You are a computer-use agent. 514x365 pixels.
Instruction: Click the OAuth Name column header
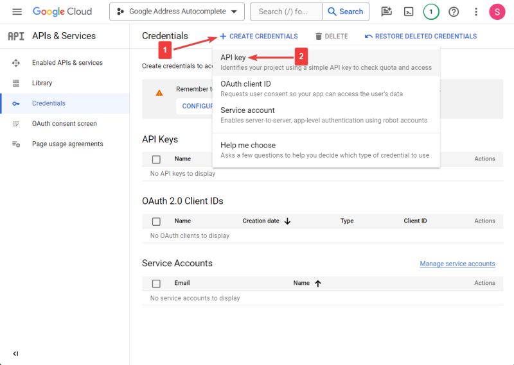click(x=182, y=221)
